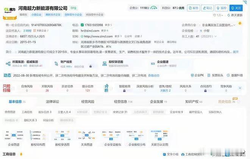
Task: Switch to 基本信息 tab
Action: tap(17, 102)
